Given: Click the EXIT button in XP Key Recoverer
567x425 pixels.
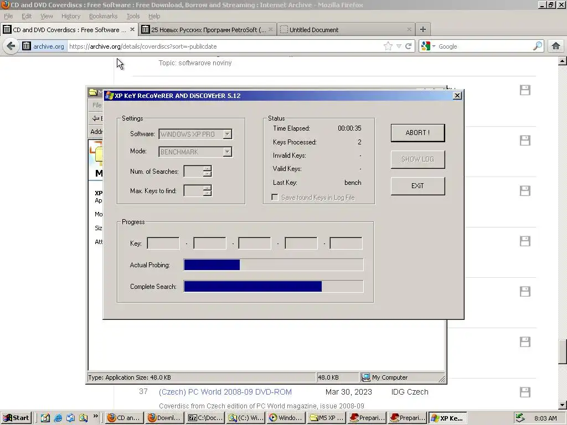Looking at the screenshot, I should 417,186.
